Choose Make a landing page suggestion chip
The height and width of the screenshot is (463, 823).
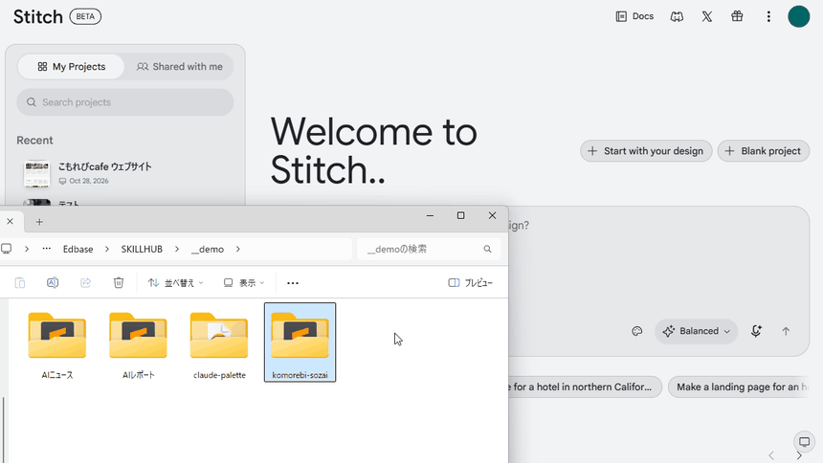point(741,386)
